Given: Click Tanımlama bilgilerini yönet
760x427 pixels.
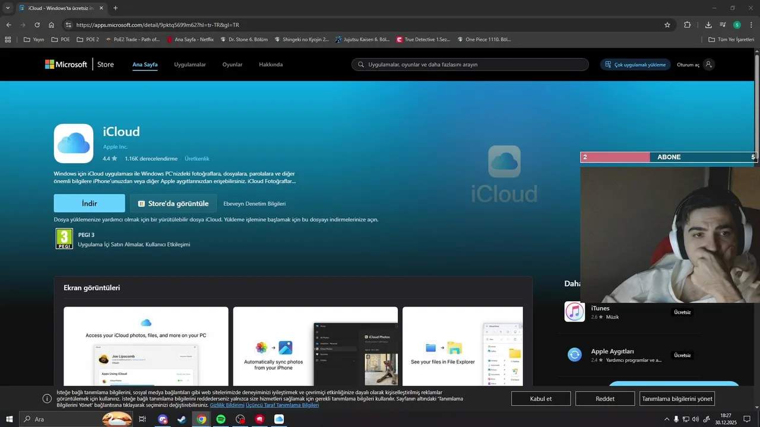Looking at the screenshot, I should coord(677,399).
